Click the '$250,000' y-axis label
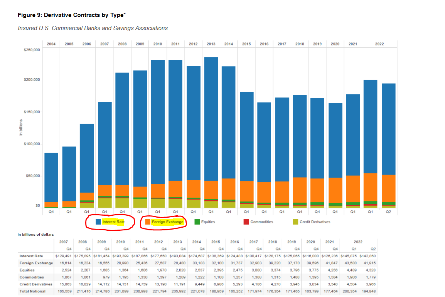445x297 pixels. pyautogui.click(x=32, y=50)
